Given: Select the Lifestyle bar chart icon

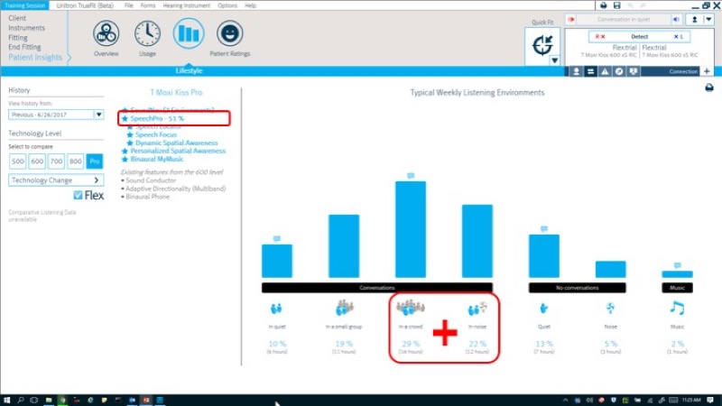Looking at the screenshot, I should [x=189, y=33].
